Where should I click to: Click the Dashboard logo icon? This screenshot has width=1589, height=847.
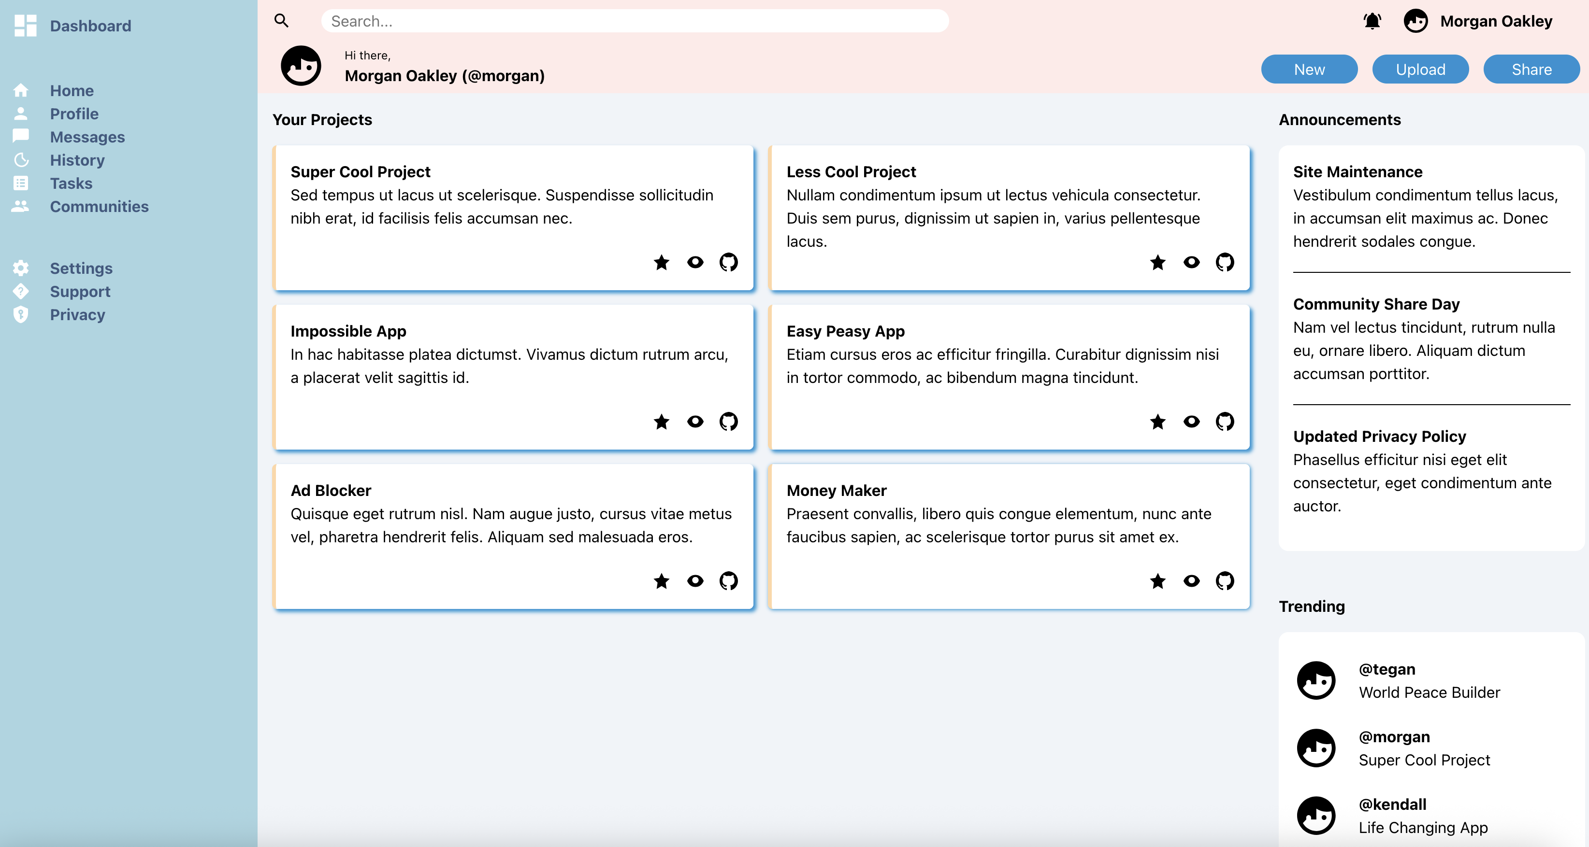[x=25, y=26]
